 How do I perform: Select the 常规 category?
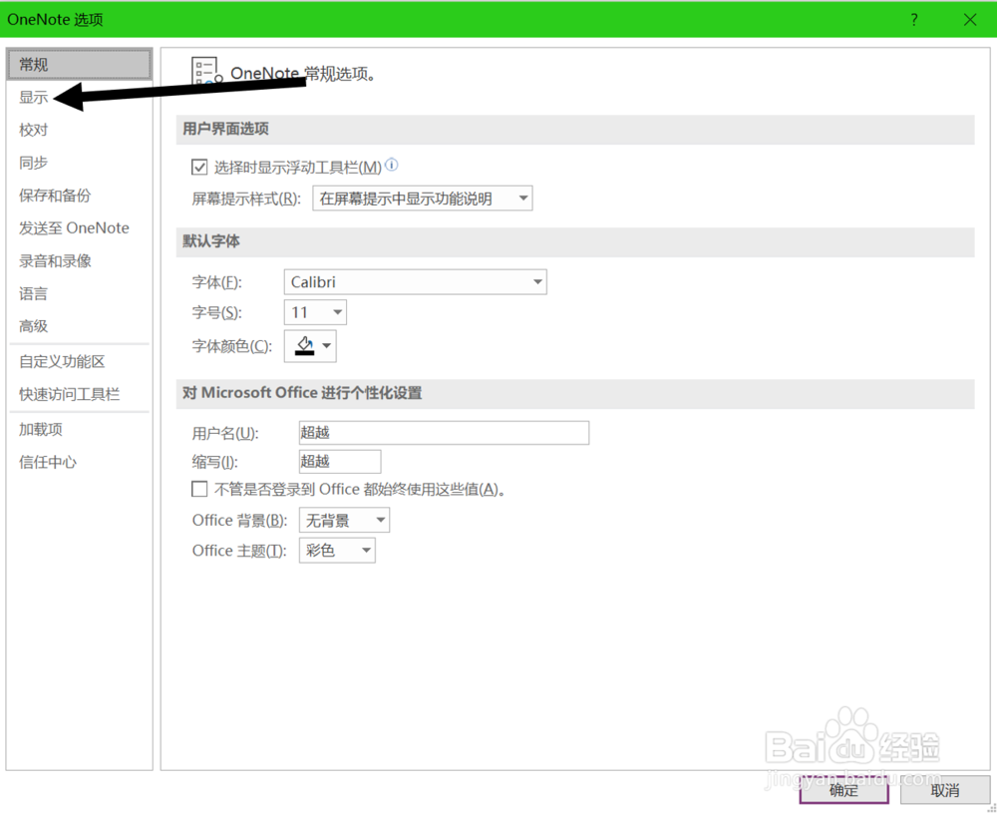[80, 64]
